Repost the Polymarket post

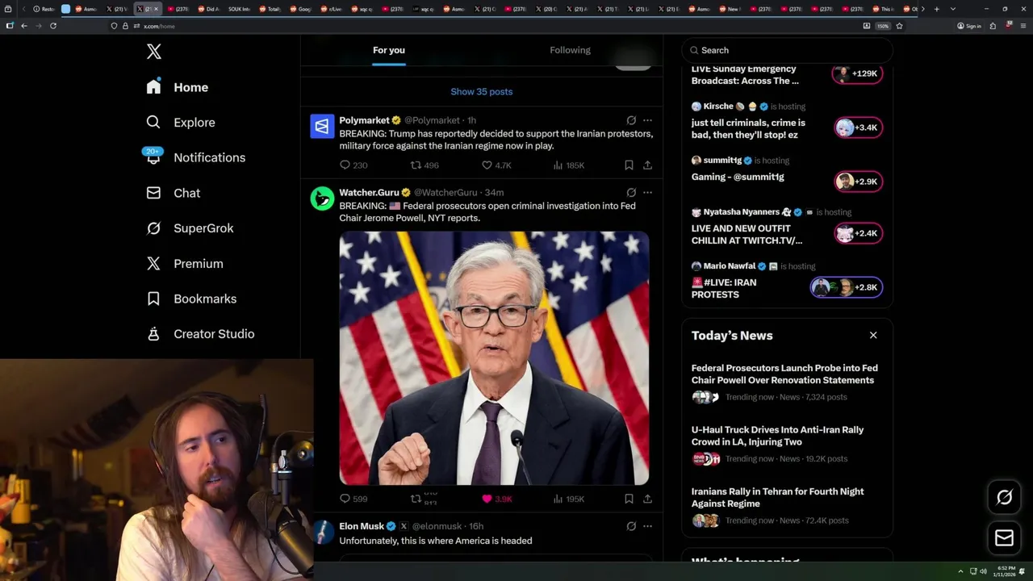click(x=424, y=165)
